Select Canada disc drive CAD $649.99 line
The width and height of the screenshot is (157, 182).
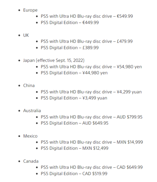pyautogui.click(x=92, y=167)
